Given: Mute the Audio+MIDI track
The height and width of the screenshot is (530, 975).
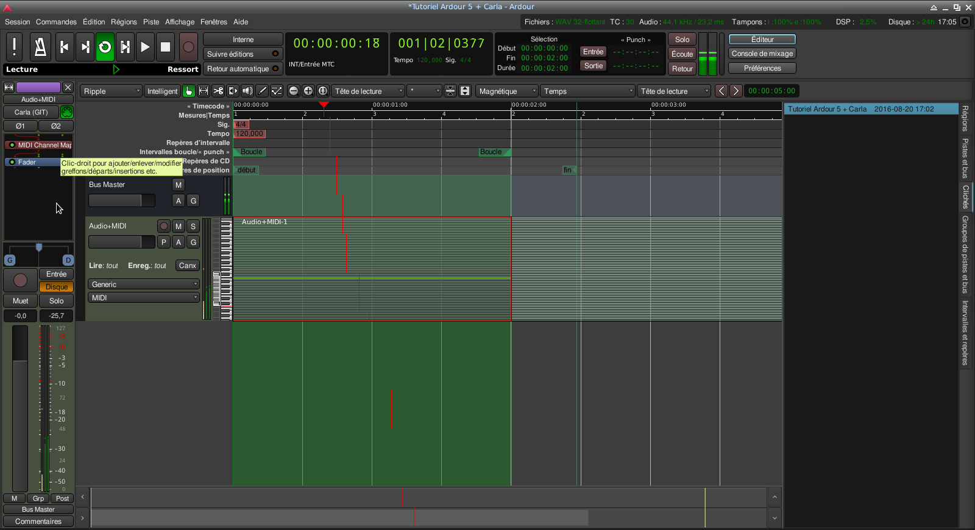Looking at the screenshot, I should pyautogui.click(x=179, y=226).
